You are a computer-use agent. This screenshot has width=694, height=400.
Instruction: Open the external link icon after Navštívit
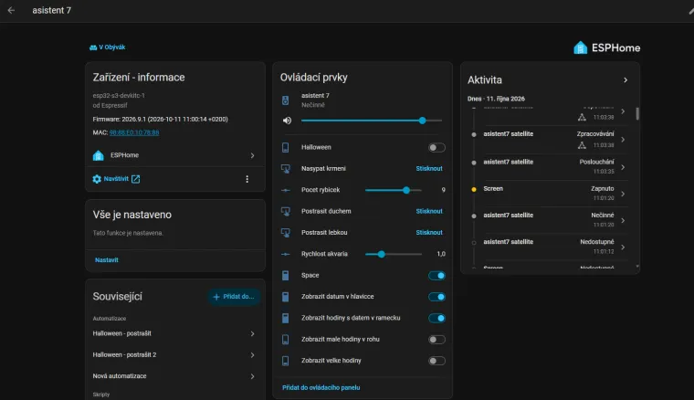coord(136,179)
